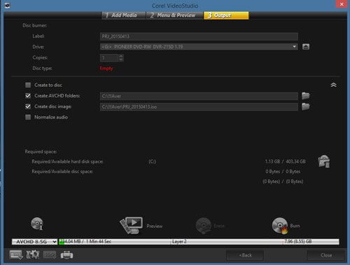Click the Back button

(245, 255)
